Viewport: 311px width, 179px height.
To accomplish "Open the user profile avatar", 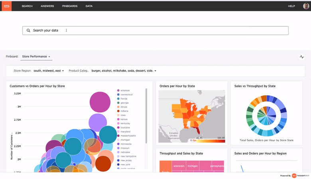I will (306, 6).
